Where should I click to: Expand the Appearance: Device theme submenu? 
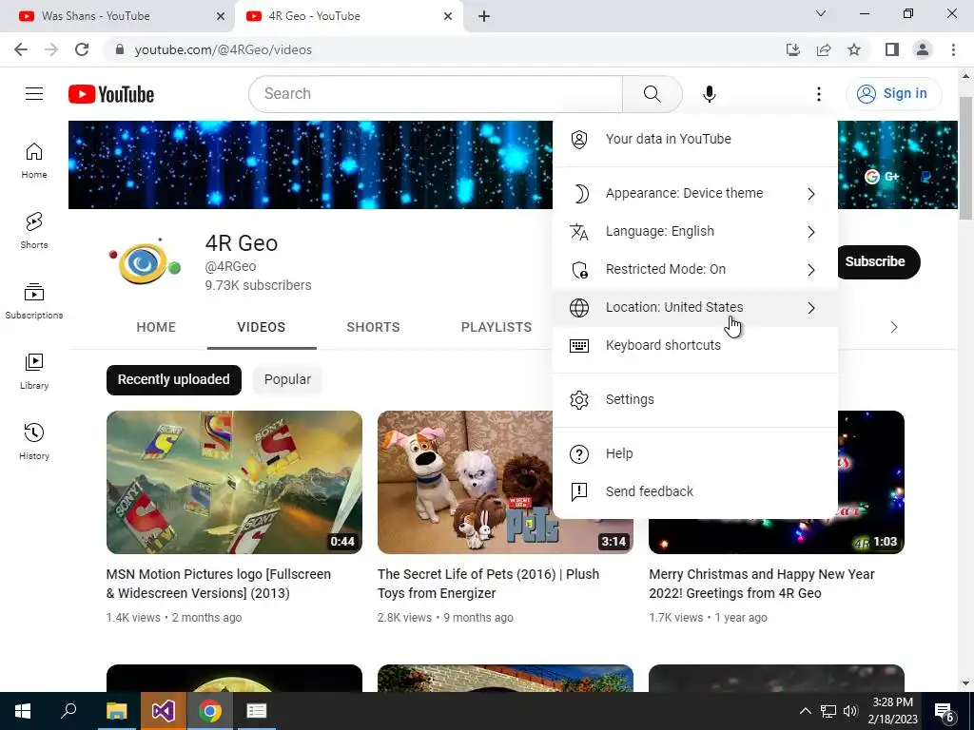pyautogui.click(x=695, y=194)
